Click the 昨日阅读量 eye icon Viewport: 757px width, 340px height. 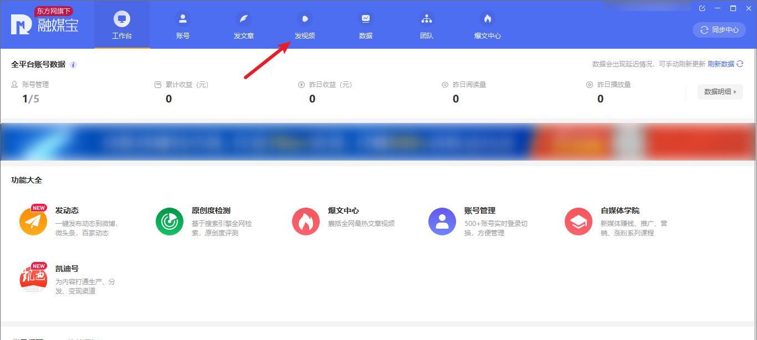(445, 85)
